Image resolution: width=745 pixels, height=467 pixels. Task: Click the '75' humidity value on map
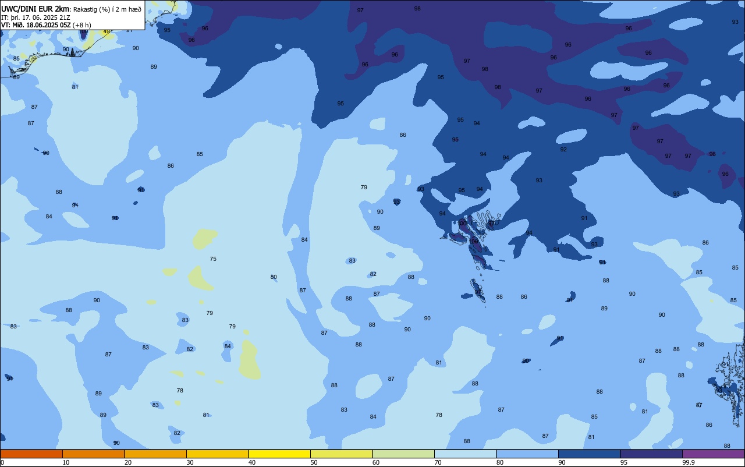[x=213, y=259]
